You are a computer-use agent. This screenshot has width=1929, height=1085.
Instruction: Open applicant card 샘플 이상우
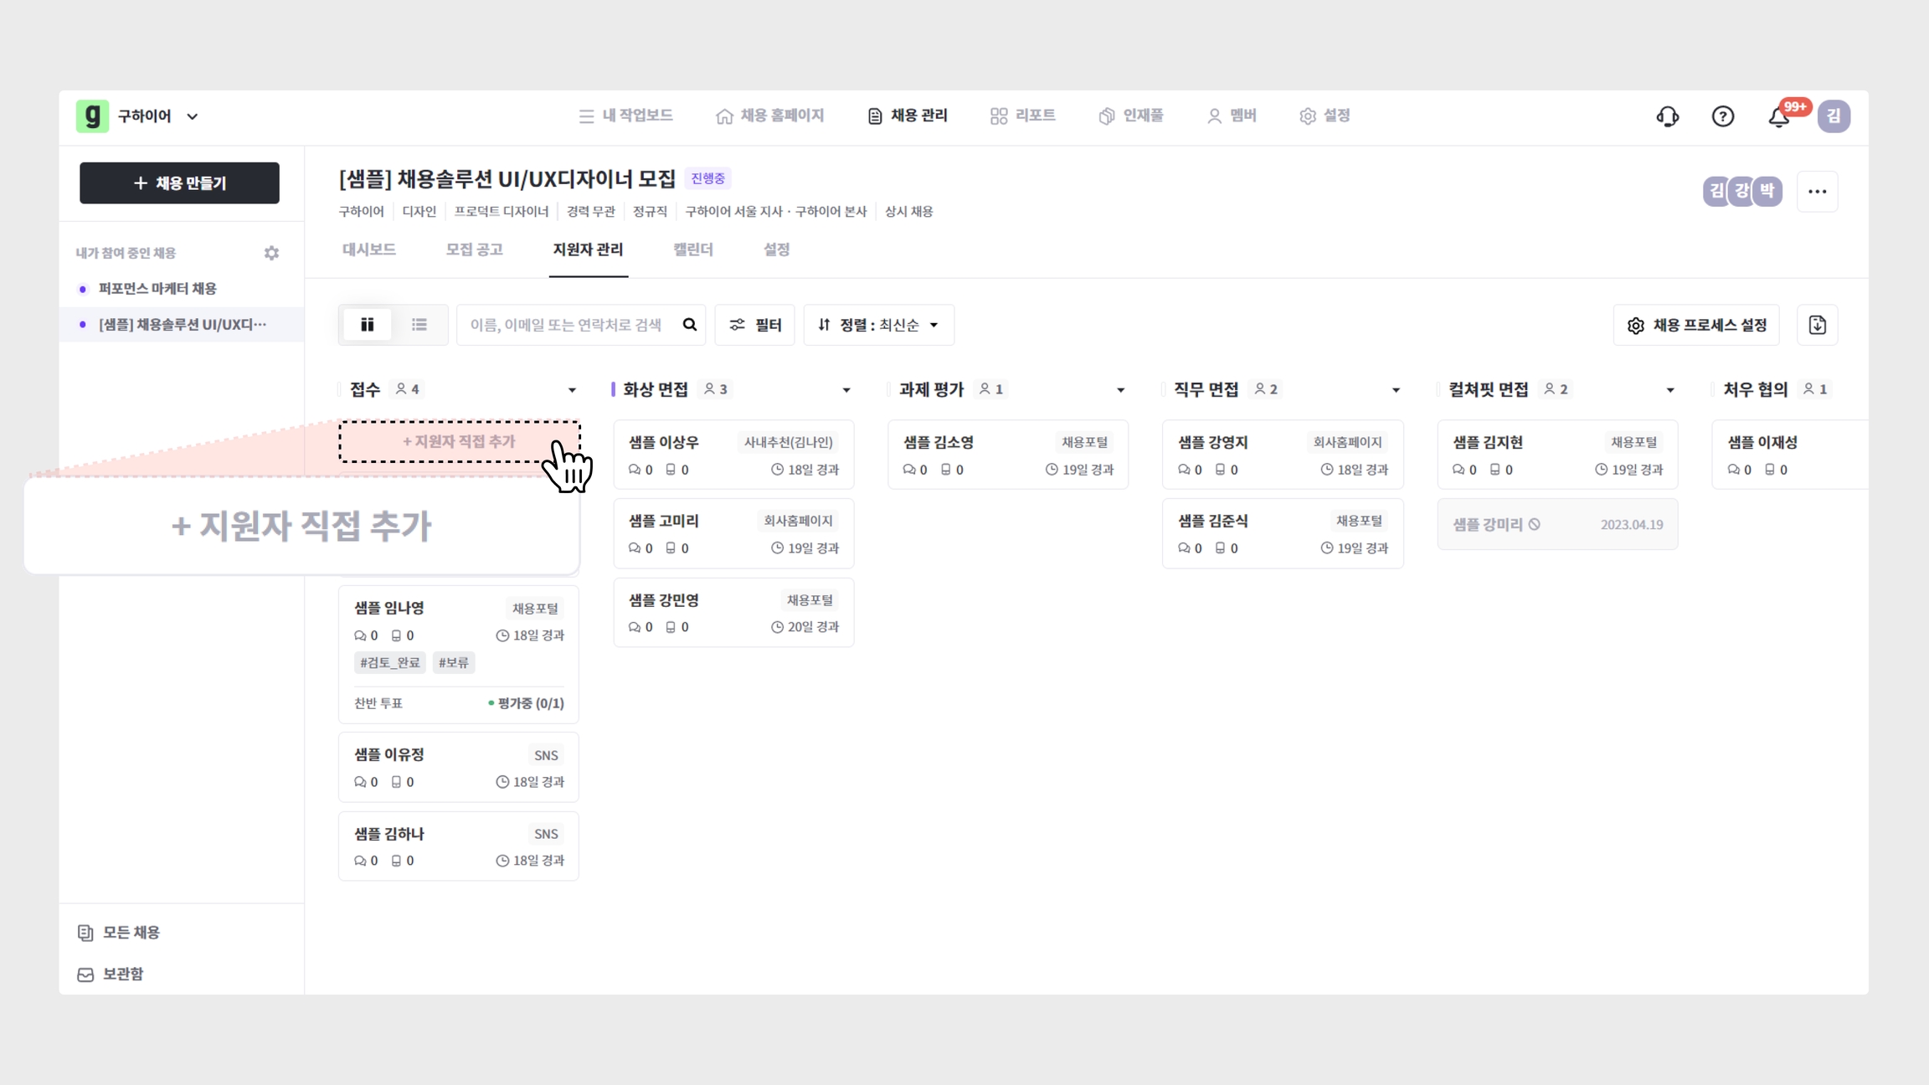coord(733,455)
